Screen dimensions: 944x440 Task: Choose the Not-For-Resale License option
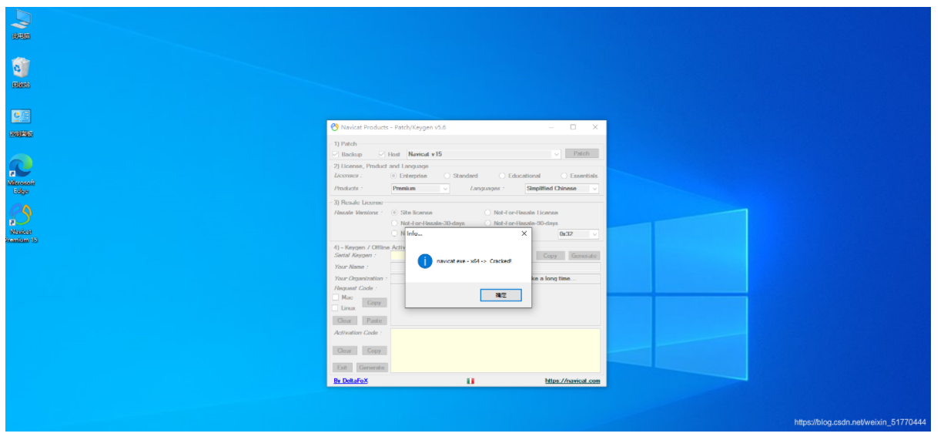tap(488, 213)
